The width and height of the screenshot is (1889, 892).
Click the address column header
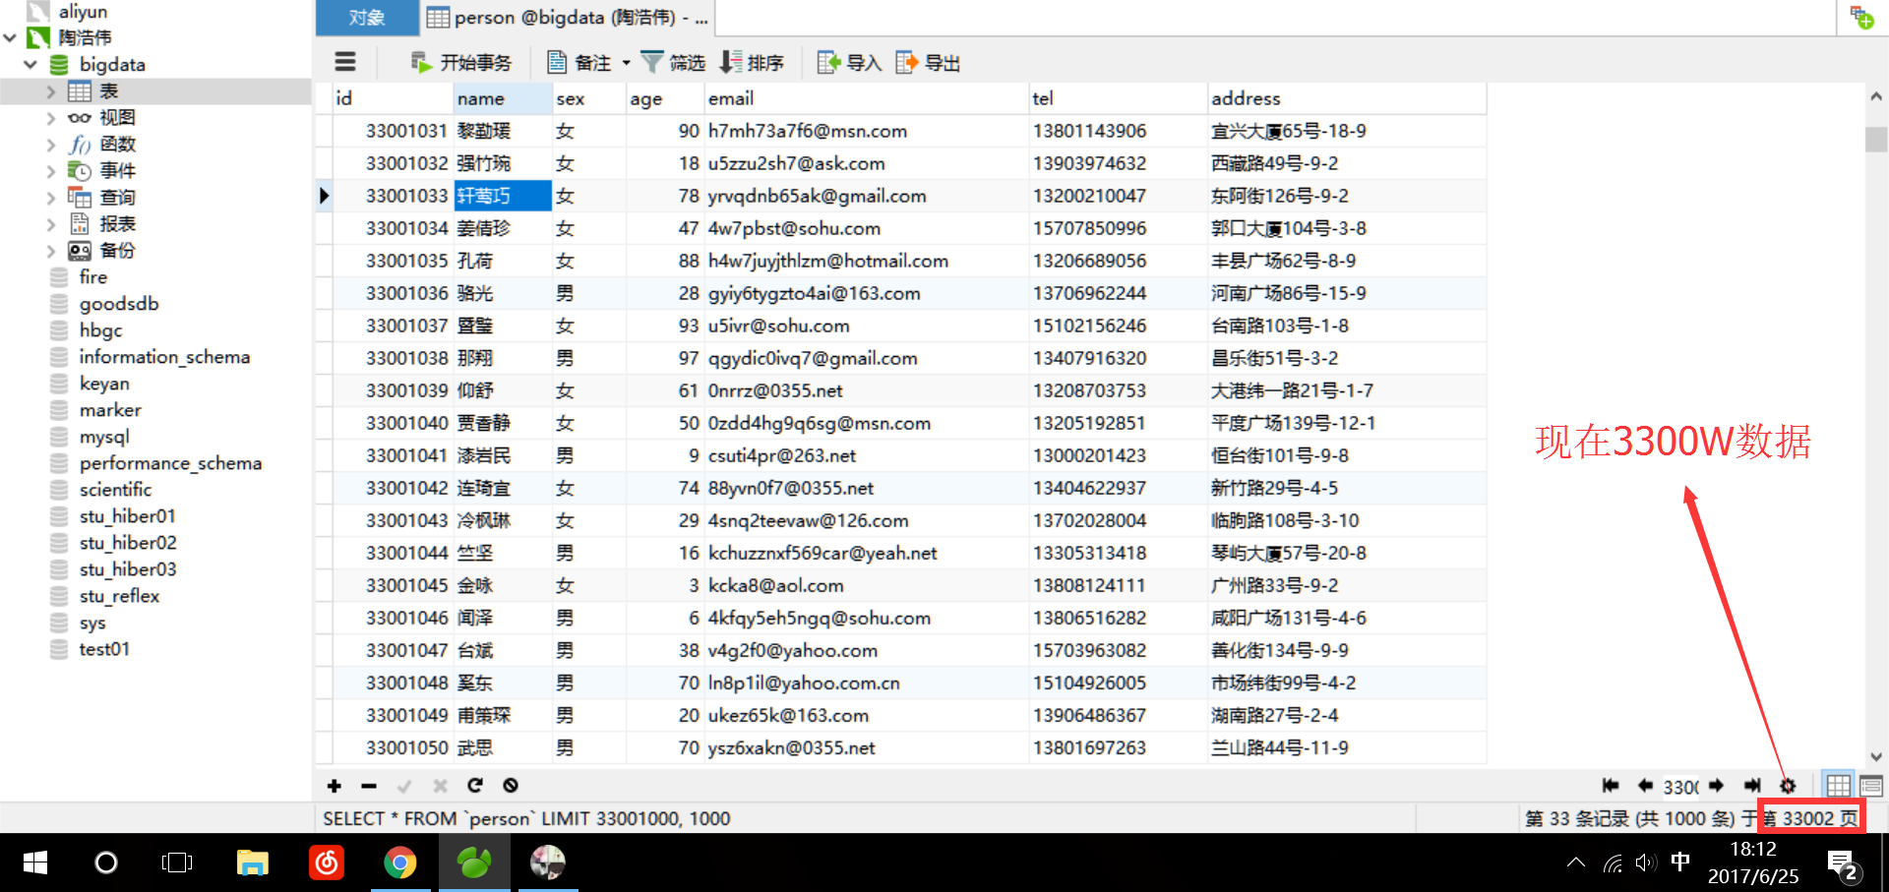coord(1346,98)
